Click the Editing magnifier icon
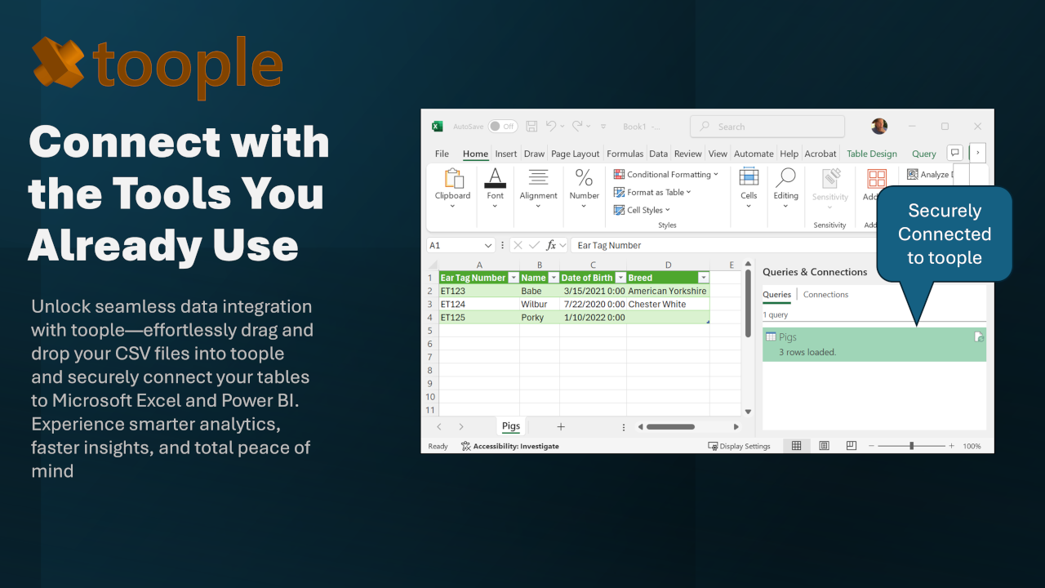 (785, 178)
